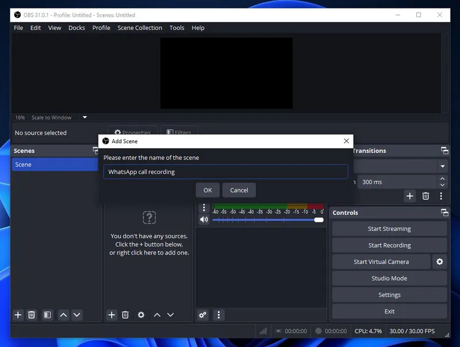
Task: Cancel the Add Scene dialog
Action: (239, 190)
